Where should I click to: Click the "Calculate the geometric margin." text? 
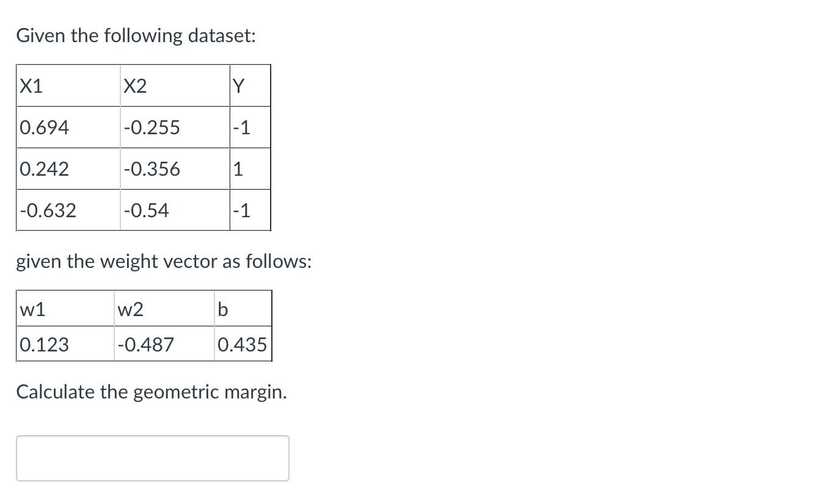click(152, 392)
